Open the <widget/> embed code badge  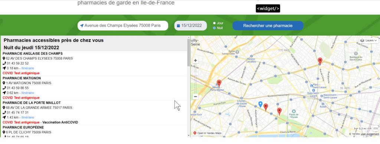coord(268,9)
